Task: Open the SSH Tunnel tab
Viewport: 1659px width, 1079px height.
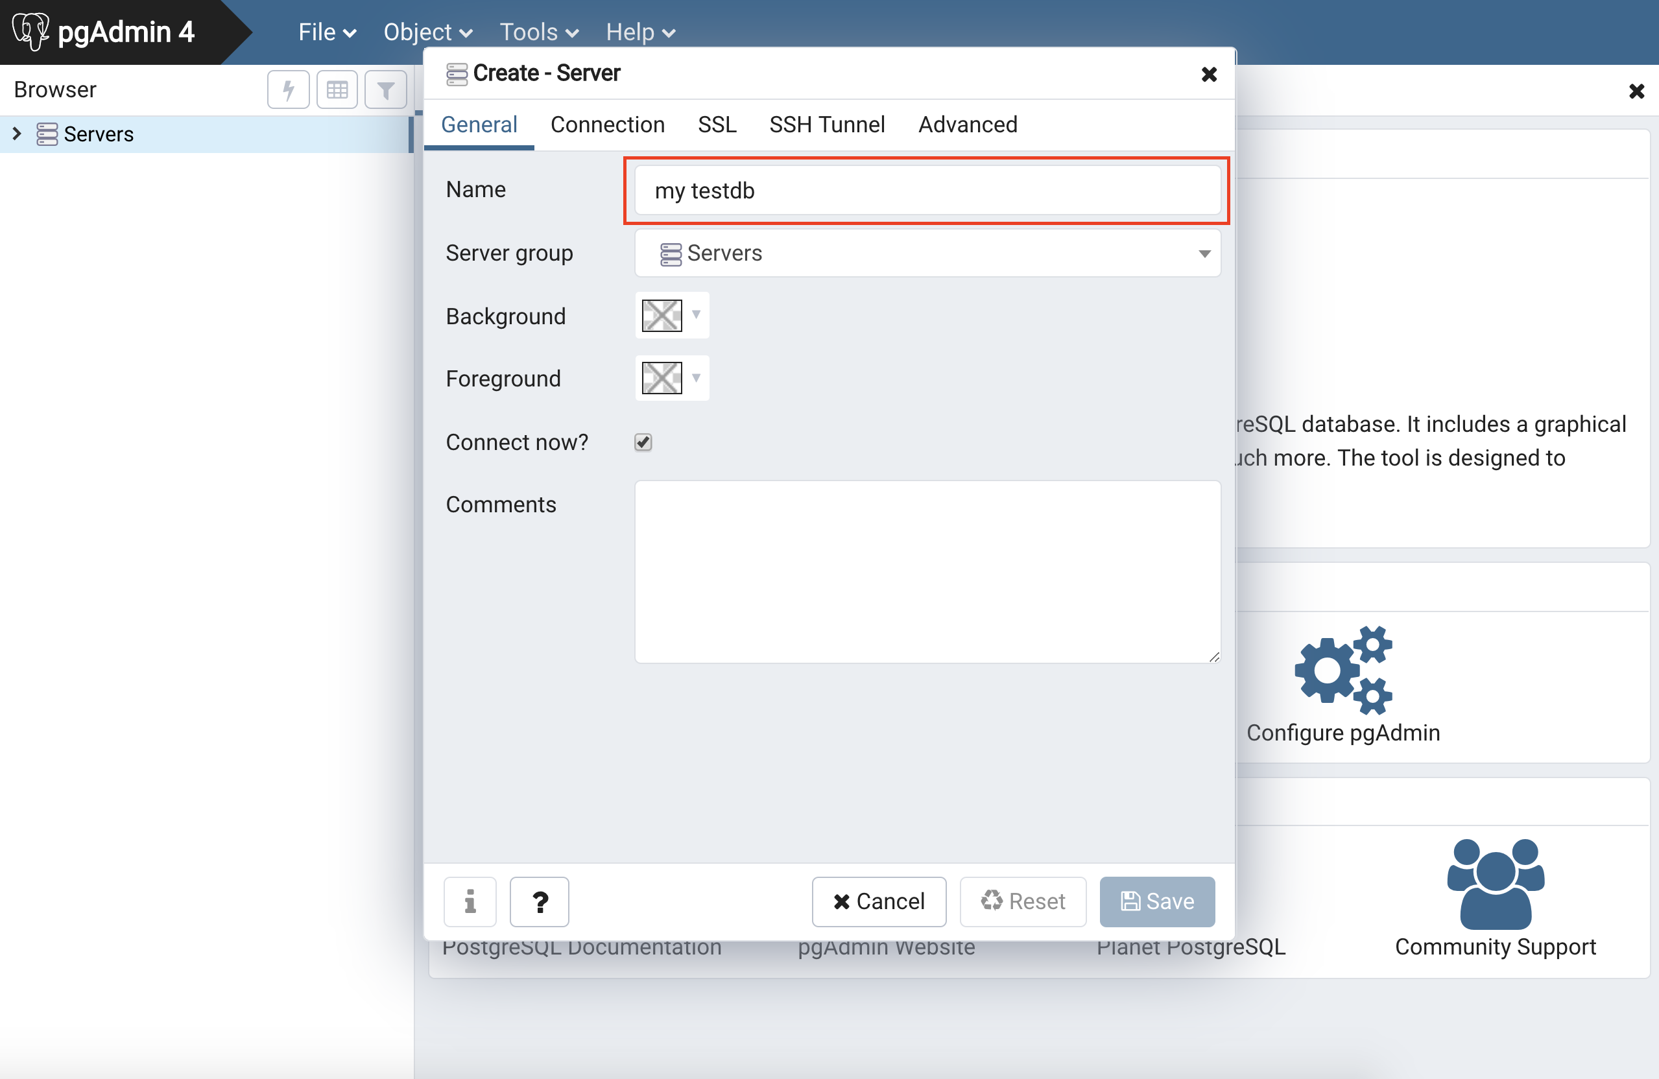Action: [827, 124]
